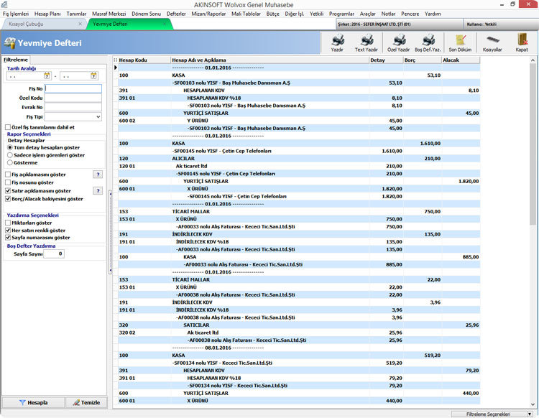Select the Filtreleme tab

click(x=16, y=60)
